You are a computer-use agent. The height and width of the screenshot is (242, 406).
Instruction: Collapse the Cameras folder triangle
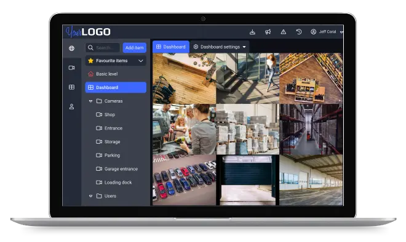(x=90, y=101)
